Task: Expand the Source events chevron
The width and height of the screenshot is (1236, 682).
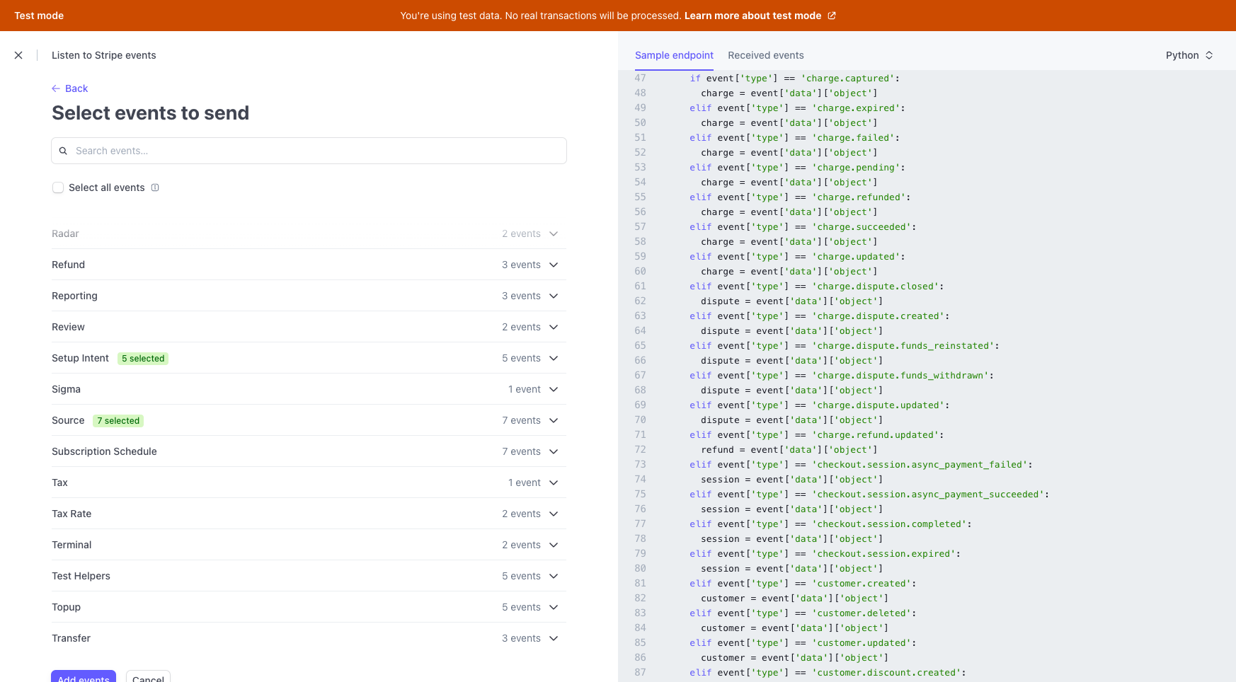Action: 554,420
